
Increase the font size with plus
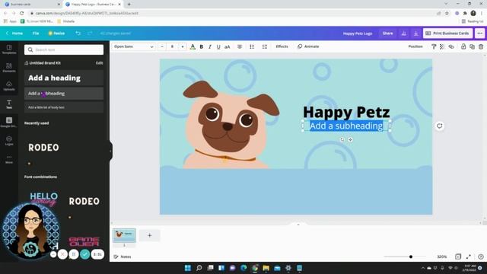(183, 46)
